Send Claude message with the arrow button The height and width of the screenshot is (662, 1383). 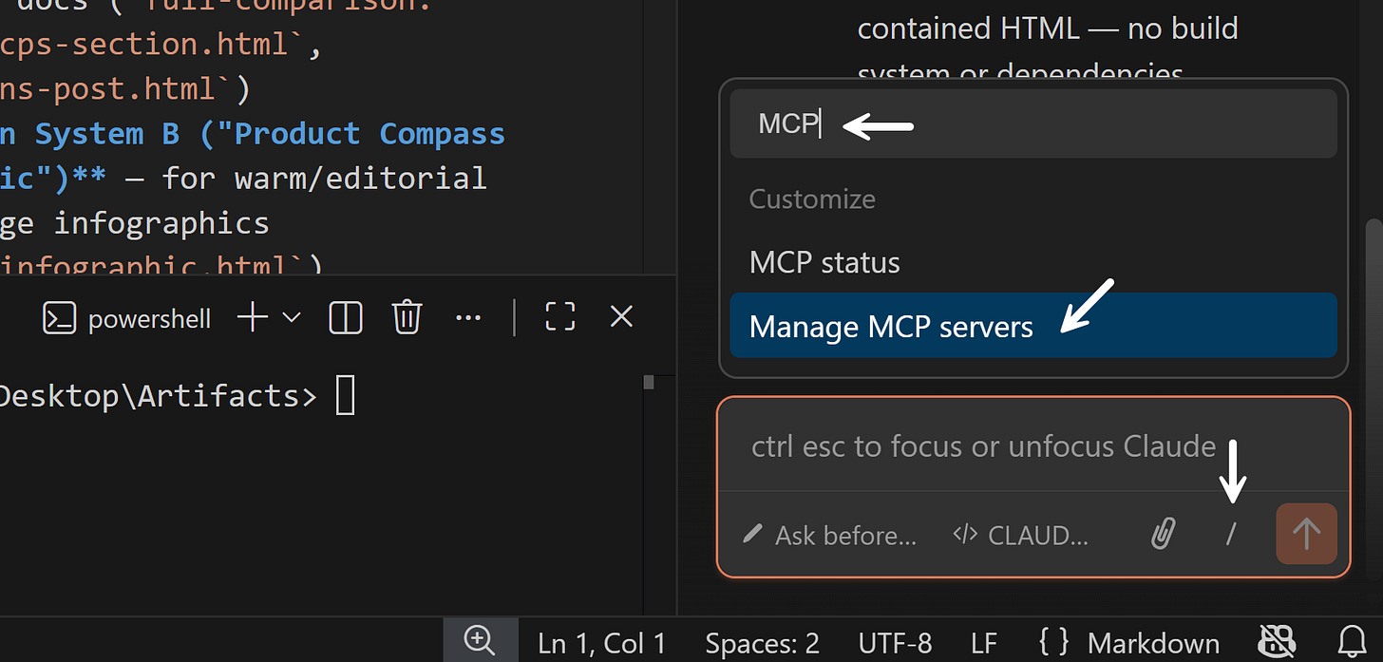[x=1306, y=534]
